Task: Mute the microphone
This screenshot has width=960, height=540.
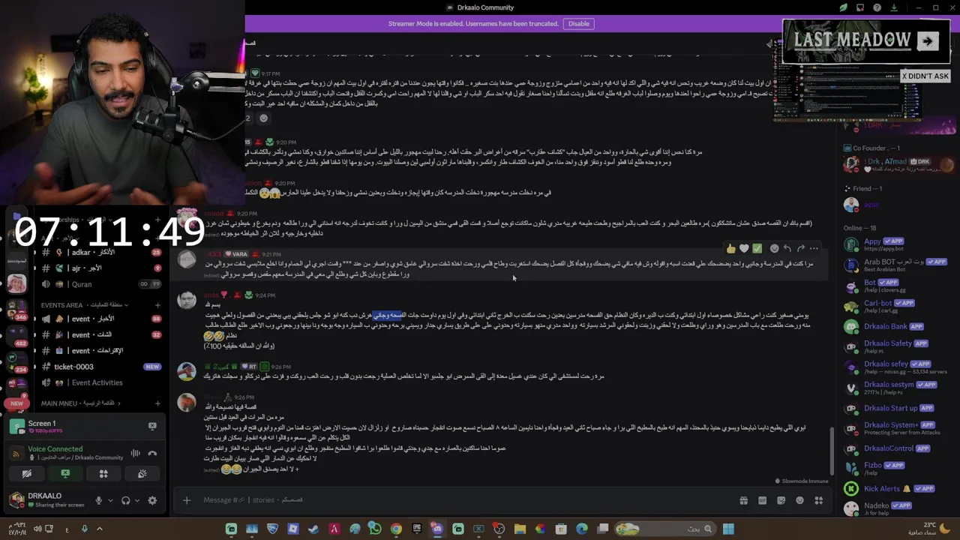Action: [98, 500]
